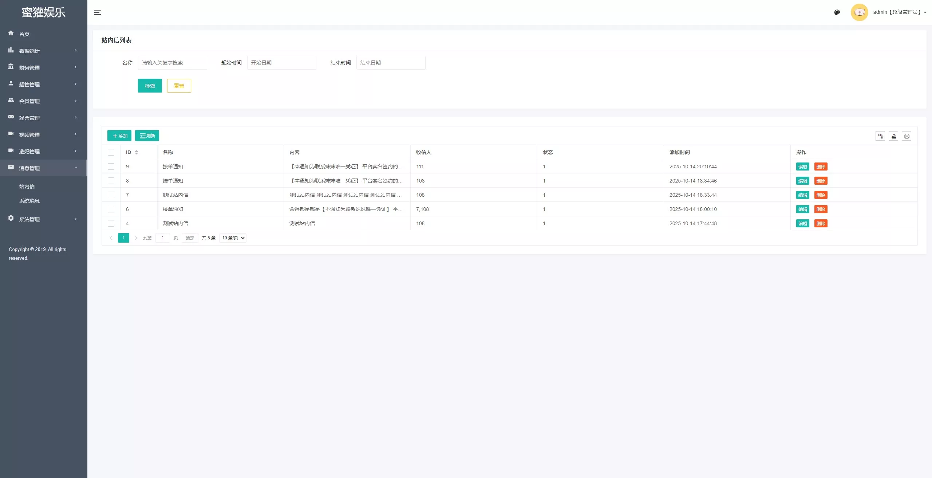The image size is (932, 478).
Task: Check the row with ID 8
Action: click(x=111, y=181)
